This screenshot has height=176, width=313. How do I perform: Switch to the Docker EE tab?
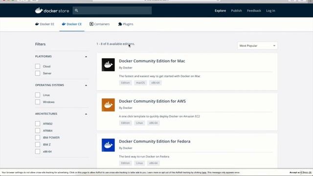click(45, 24)
